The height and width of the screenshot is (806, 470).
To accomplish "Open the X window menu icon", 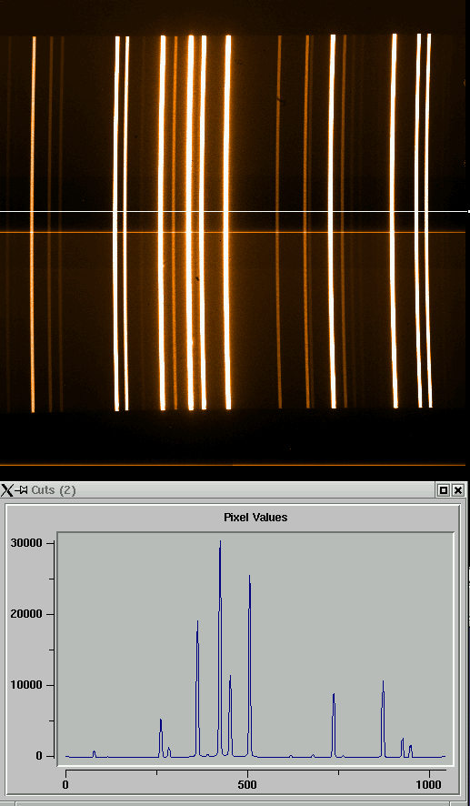I will (x=6, y=489).
